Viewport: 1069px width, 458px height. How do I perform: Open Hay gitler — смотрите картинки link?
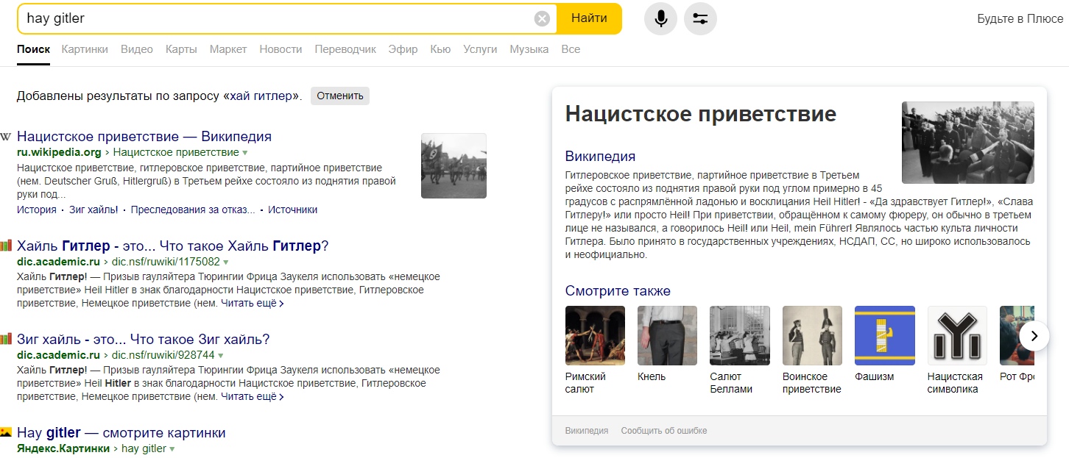[x=121, y=432]
